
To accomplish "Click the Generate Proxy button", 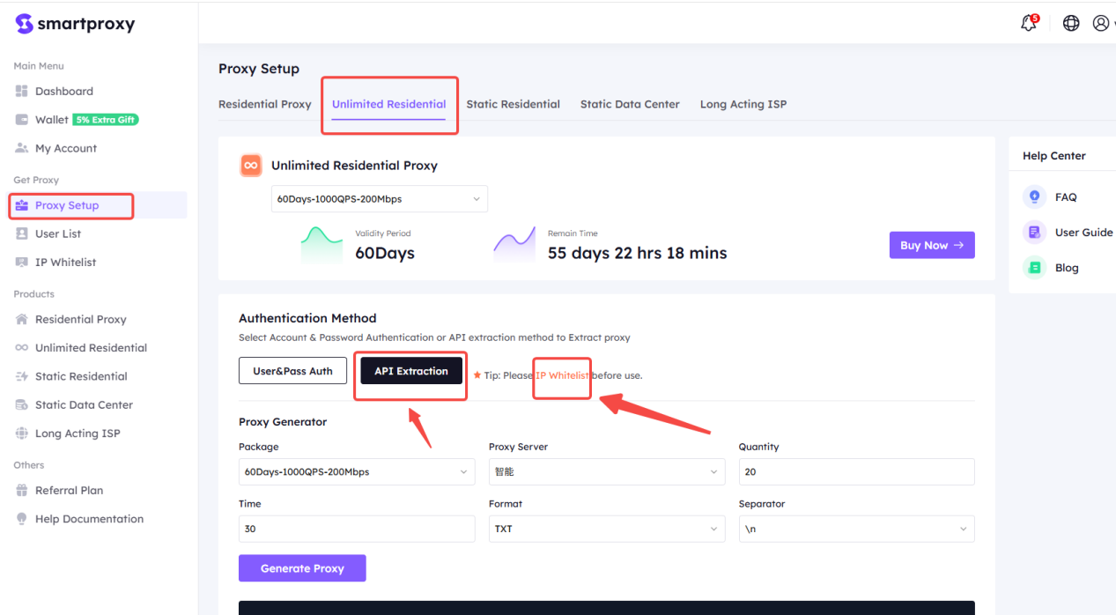I will pyautogui.click(x=302, y=568).
